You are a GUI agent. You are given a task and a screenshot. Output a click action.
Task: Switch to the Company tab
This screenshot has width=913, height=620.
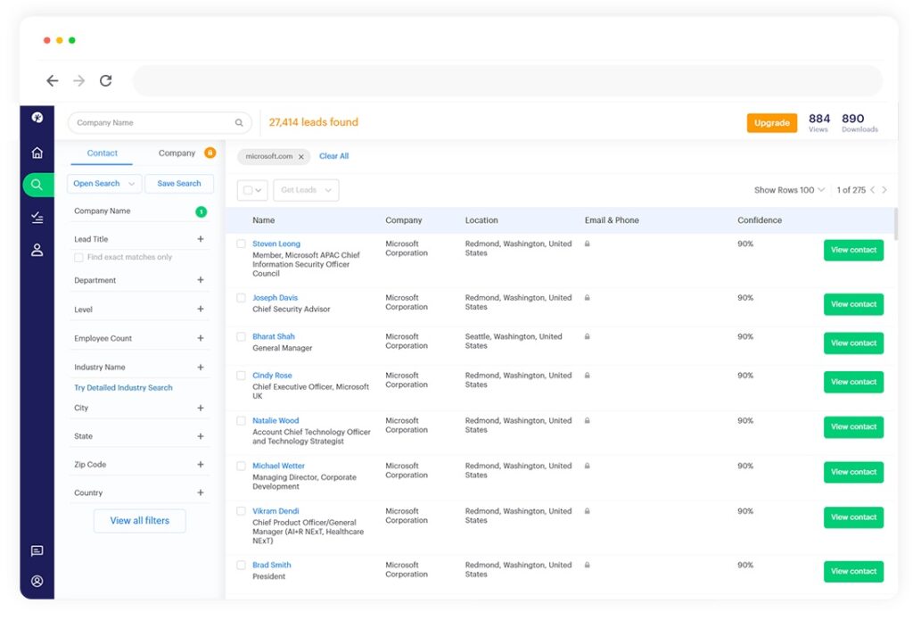pyautogui.click(x=177, y=153)
